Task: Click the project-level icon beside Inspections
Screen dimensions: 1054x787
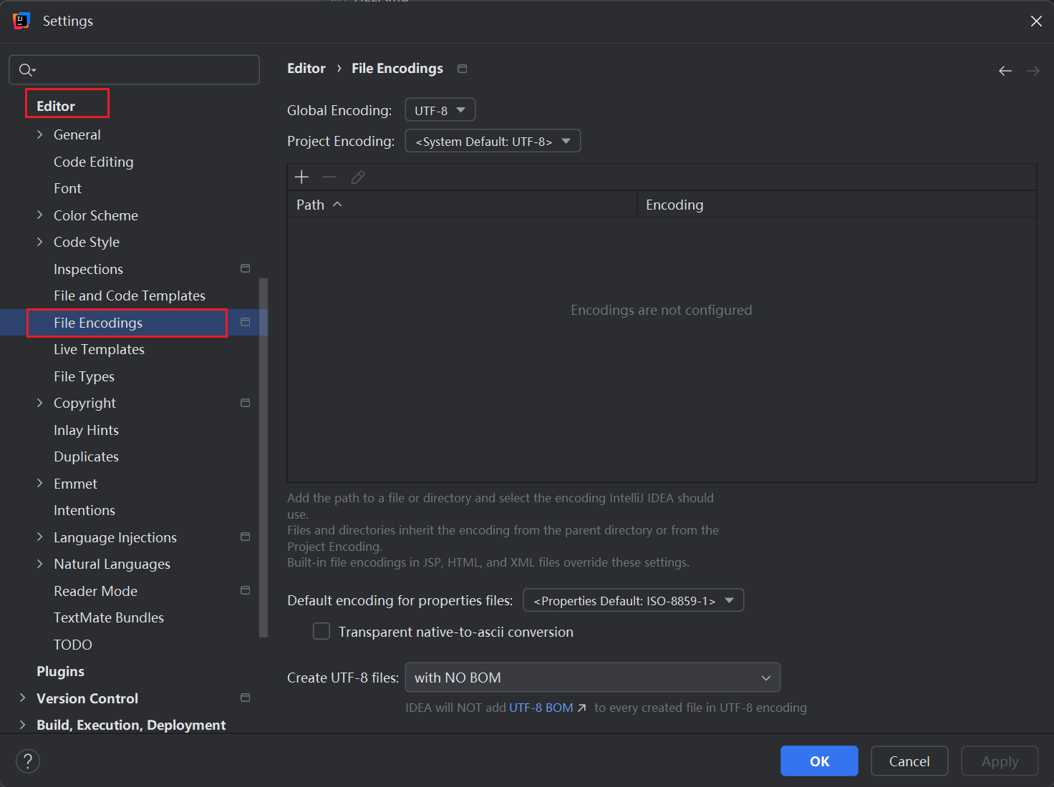Action: (245, 269)
